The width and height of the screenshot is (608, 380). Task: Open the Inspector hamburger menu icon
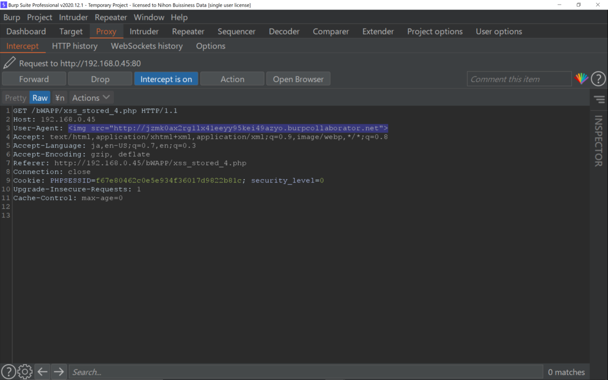pos(599,99)
